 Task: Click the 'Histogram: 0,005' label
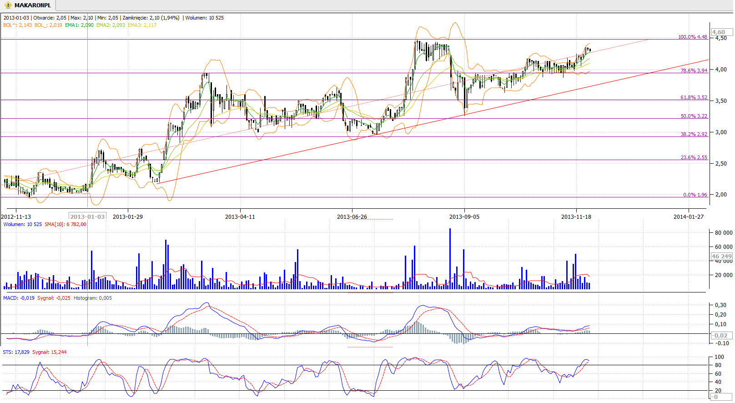(x=93, y=298)
